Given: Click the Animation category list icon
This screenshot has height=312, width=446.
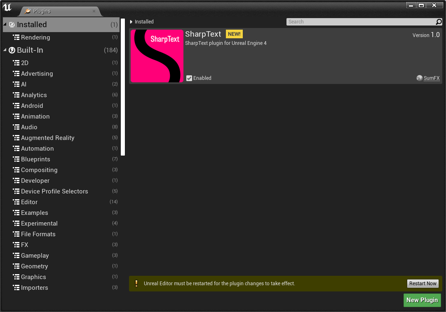Looking at the screenshot, I should click(x=16, y=116).
